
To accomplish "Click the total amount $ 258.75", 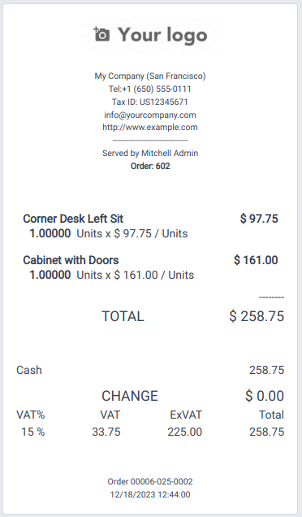I will 257,316.
